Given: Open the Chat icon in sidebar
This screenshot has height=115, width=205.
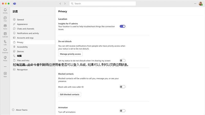Looking at the screenshot, I should (5, 18).
